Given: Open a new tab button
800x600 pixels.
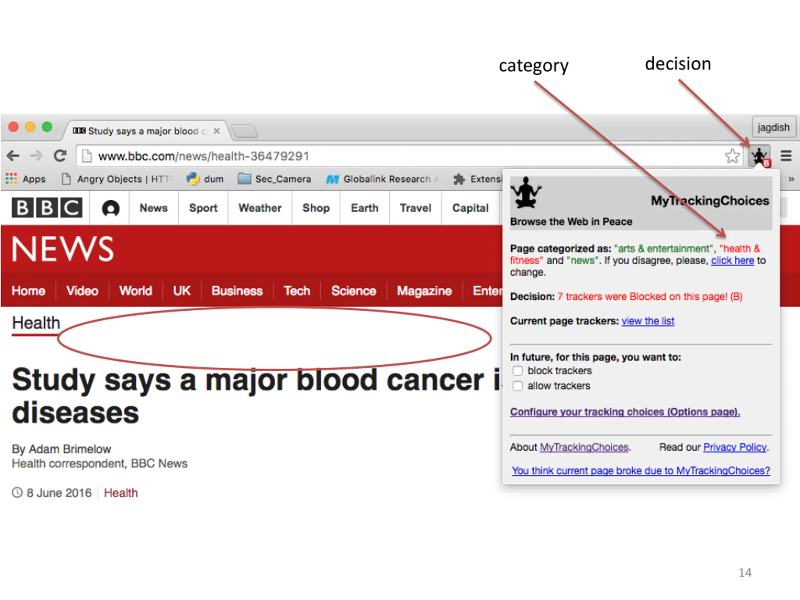Looking at the screenshot, I should [244, 131].
